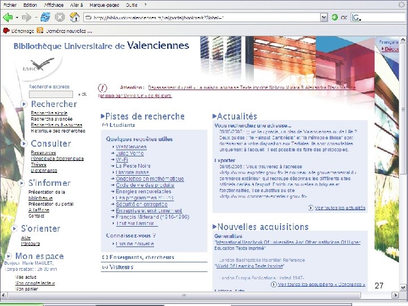Open the A l'affiche link
The width and height of the screenshot is (408, 306).
coord(39,210)
